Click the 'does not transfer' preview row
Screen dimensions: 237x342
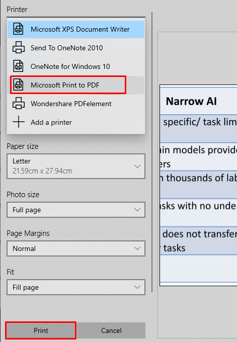coord(199,240)
